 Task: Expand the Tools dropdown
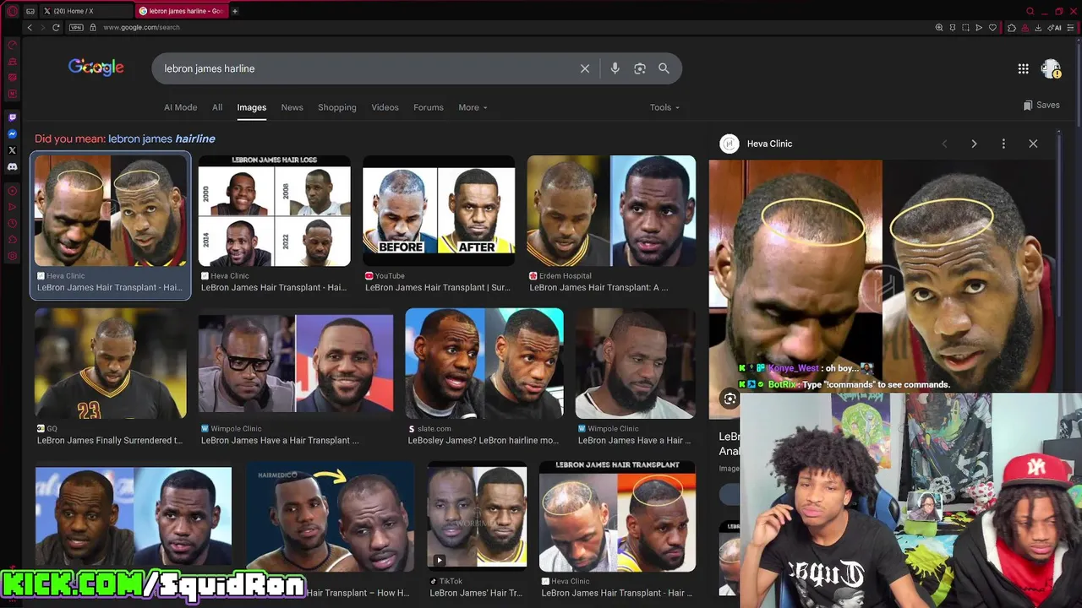(664, 107)
